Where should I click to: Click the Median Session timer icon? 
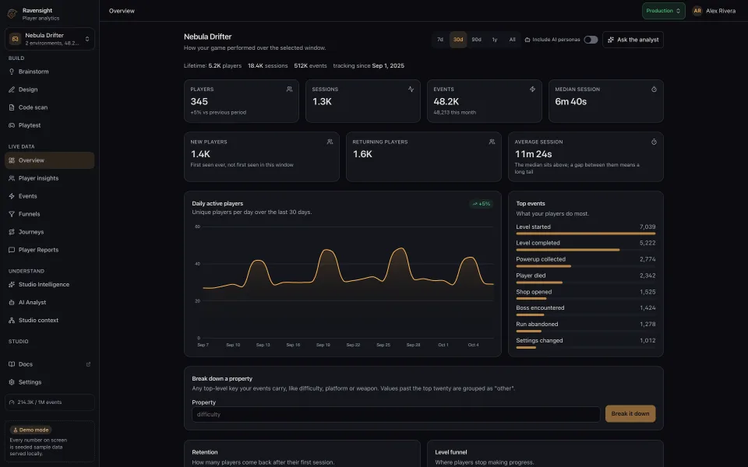pos(654,89)
